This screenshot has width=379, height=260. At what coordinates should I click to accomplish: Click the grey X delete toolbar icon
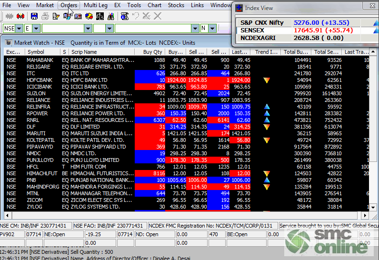tap(158, 16)
